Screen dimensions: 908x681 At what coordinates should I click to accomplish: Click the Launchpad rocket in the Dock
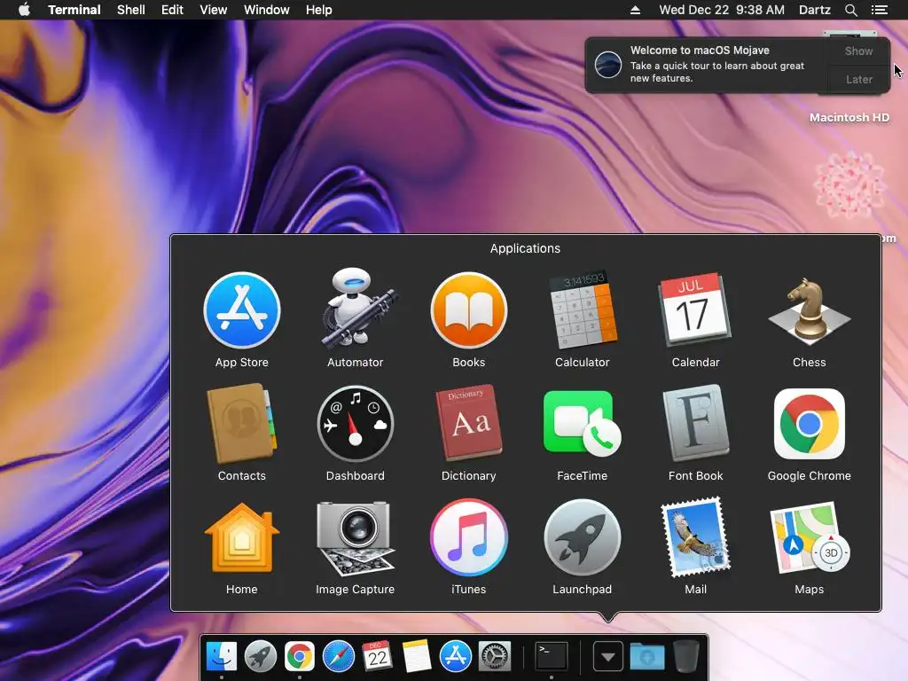(x=261, y=657)
